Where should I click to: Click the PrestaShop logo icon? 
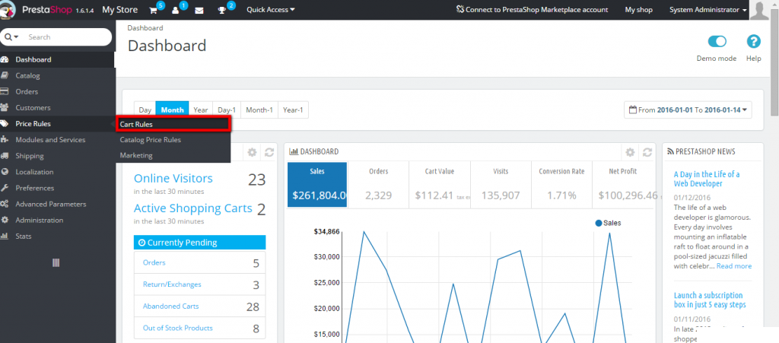[8, 9]
